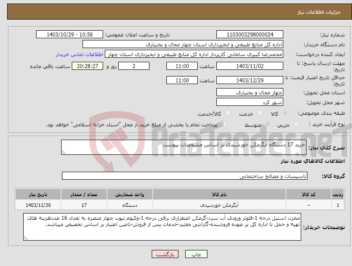Click the آبگرمکن خورشیدی item cell
Screen dimensions: 352x266
point(219,205)
